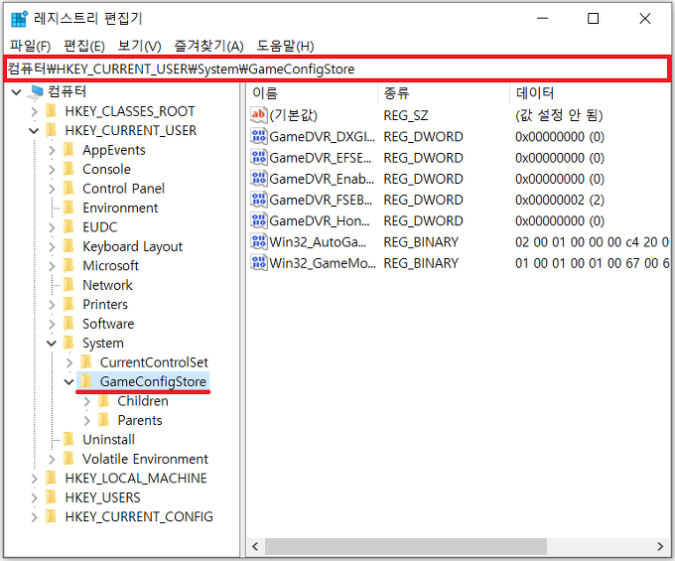Click the AppEvents folder icon
This screenshot has width=675, height=561.
point(68,150)
